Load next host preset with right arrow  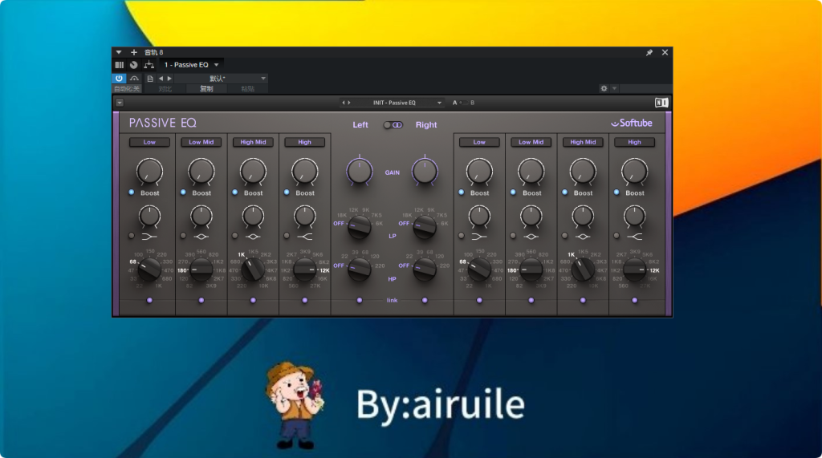(169, 79)
